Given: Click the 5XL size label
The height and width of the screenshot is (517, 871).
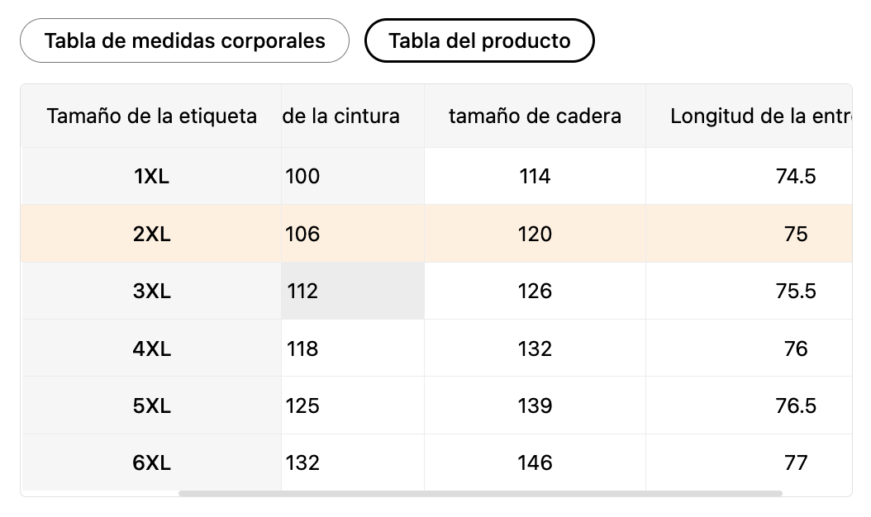Looking at the screenshot, I should pyautogui.click(x=151, y=406).
